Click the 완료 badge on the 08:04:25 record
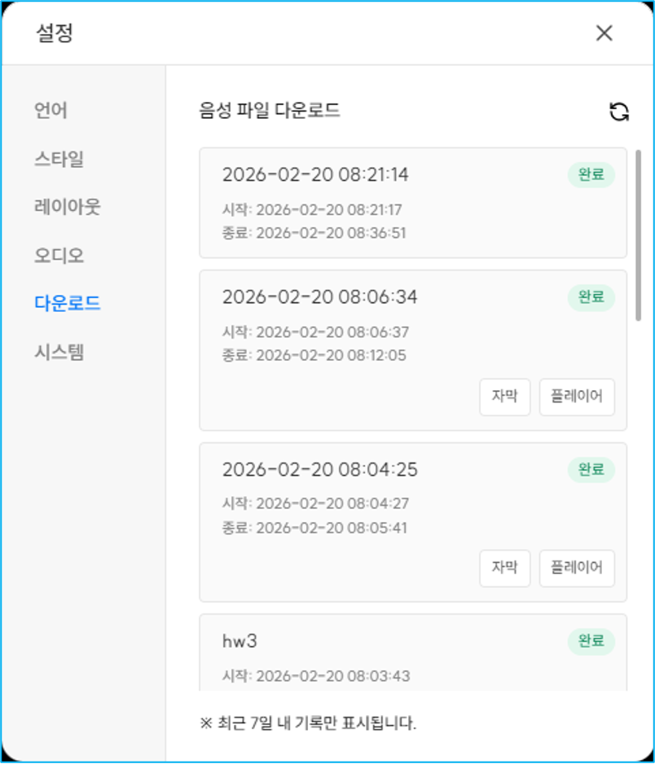The height and width of the screenshot is (764, 655). click(591, 469)
